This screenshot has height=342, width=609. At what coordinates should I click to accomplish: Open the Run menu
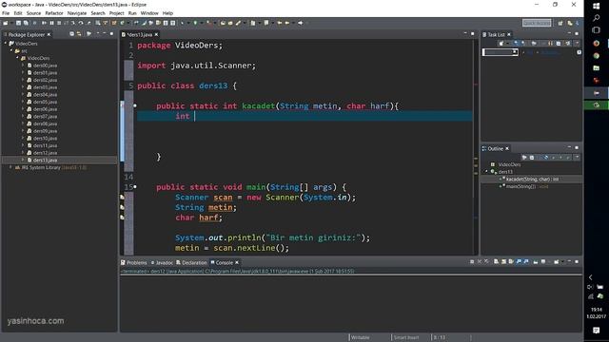click(x=132, y=13)
